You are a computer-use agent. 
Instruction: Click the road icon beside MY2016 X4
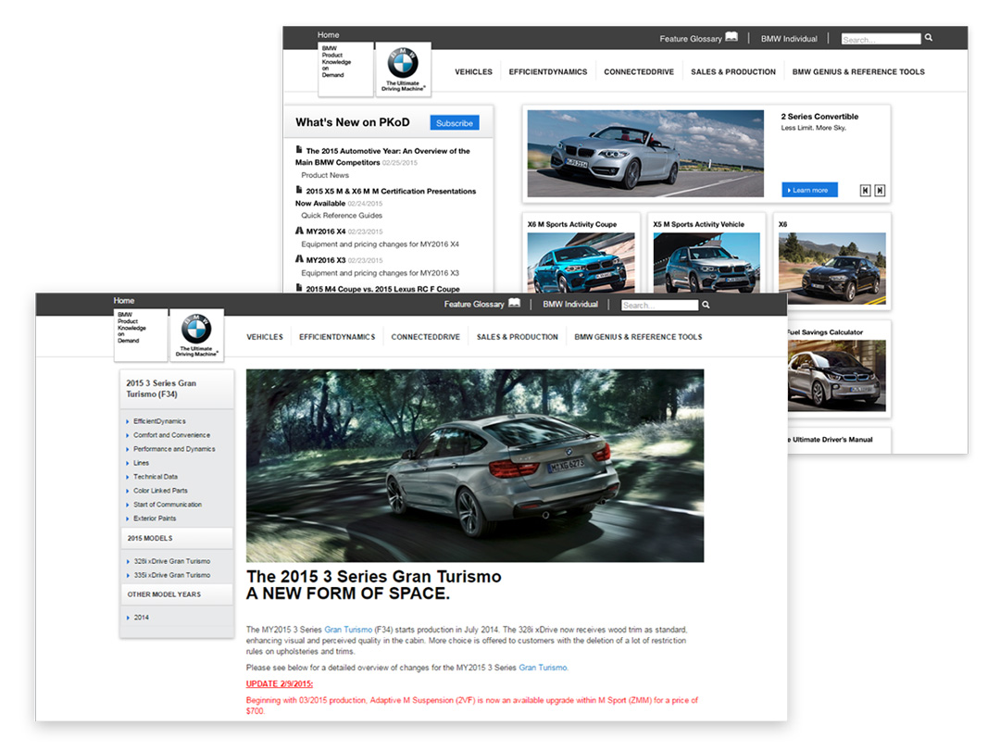299,231
